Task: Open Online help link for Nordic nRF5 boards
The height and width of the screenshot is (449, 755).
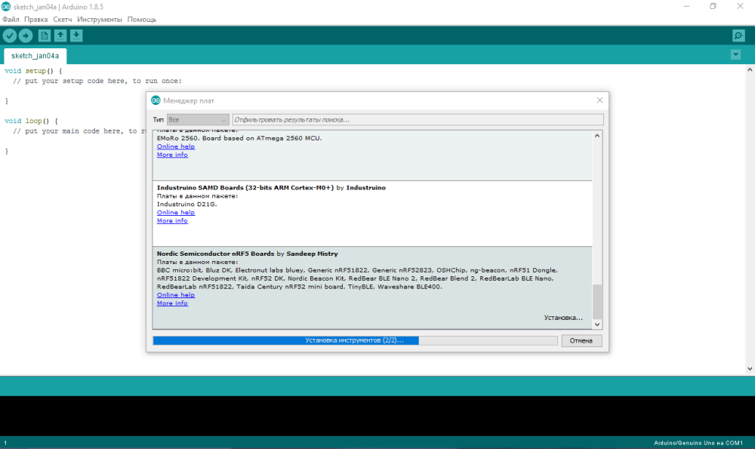Action: (176, 295)
